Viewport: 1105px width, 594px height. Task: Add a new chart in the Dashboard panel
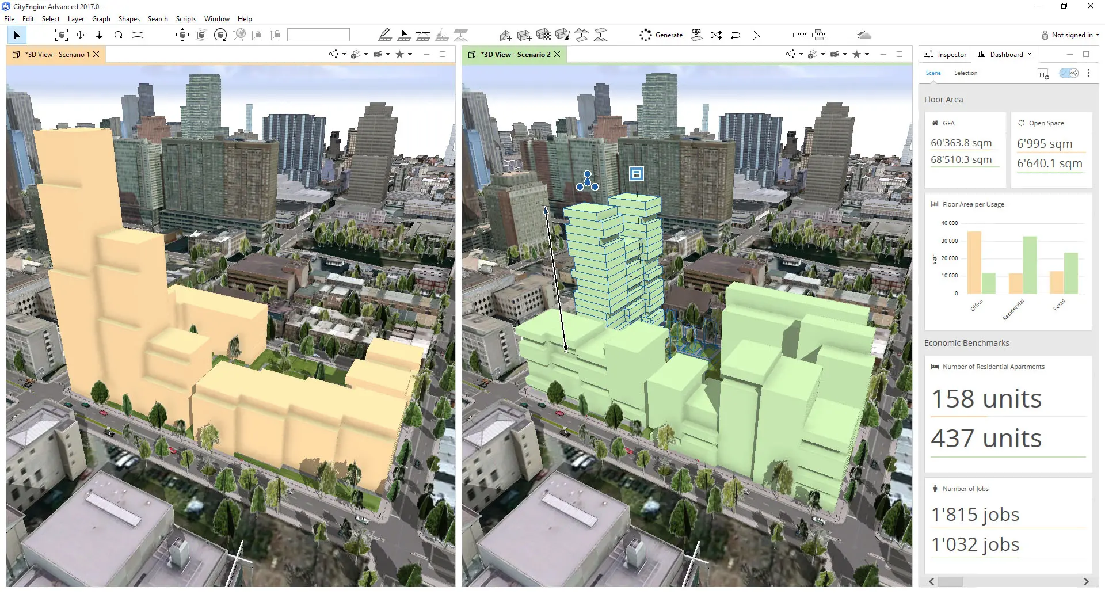click(x=1043, y=73)
